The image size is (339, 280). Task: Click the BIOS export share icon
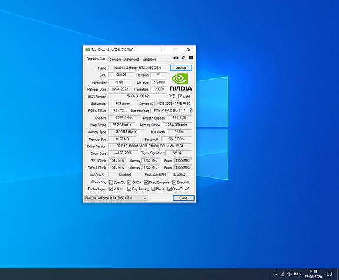(x=172, y=96)
